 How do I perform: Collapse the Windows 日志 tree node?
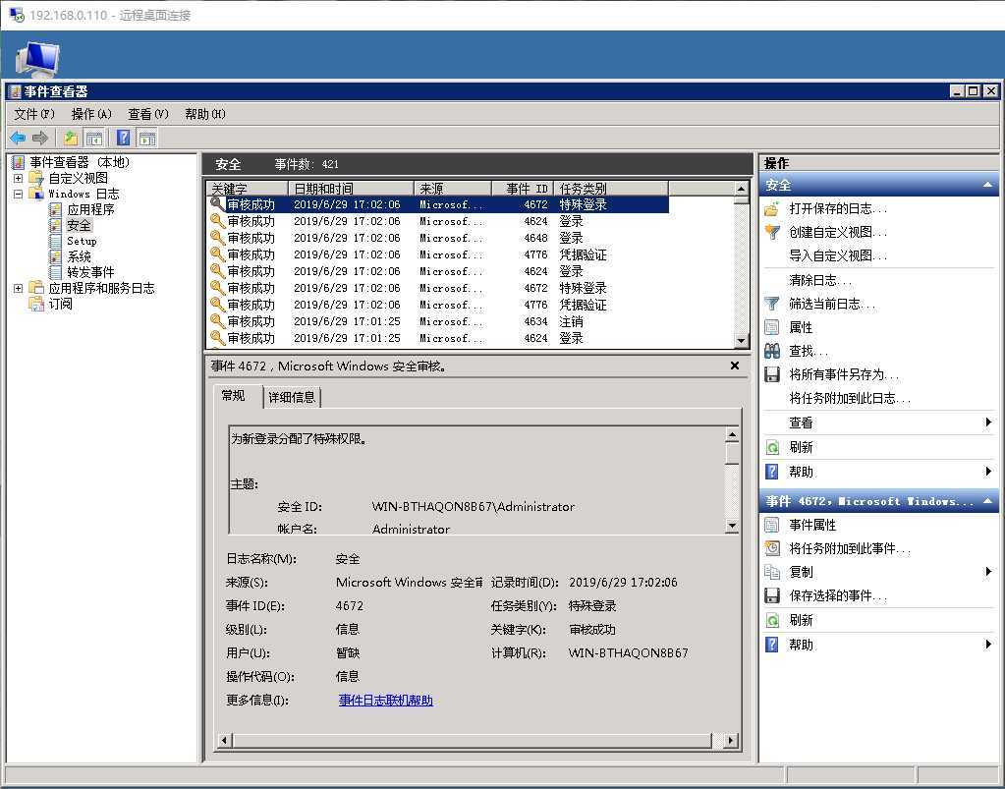tap(18, 195)
